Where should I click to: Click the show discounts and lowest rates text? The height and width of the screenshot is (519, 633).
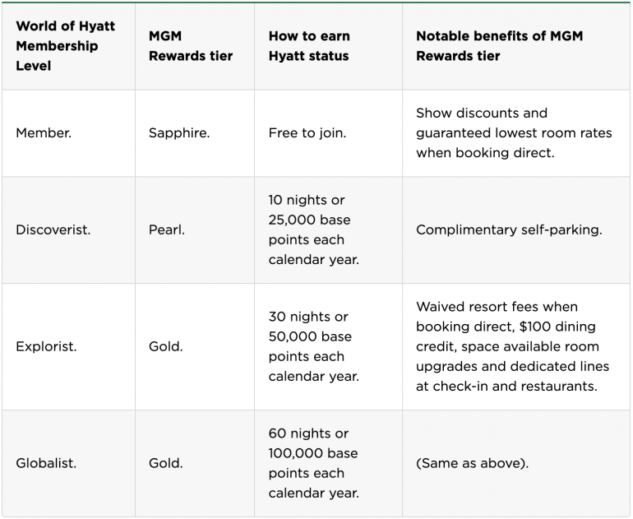pos(514,132)
